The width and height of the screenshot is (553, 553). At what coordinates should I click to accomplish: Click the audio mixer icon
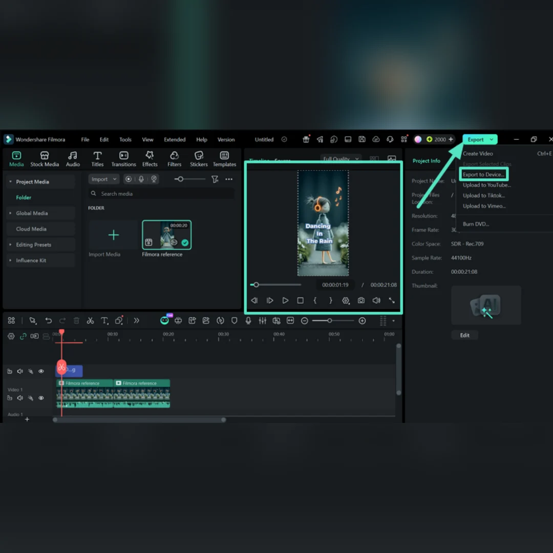[262, 321]
